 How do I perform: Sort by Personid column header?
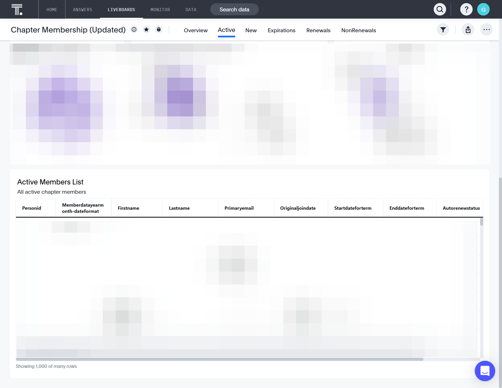(x=36, y=208)
